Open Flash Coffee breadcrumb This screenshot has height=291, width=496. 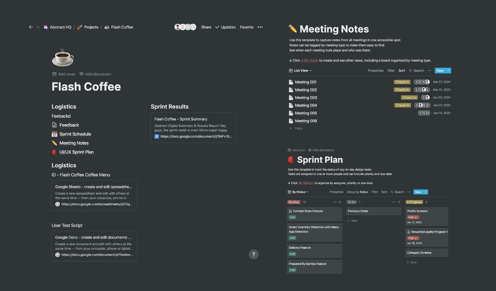pyautogui.click(x=119, y=27)
